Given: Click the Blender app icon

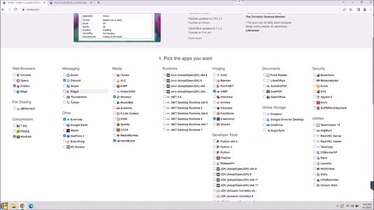Looking at the screenshot, I should pos(218,80).
